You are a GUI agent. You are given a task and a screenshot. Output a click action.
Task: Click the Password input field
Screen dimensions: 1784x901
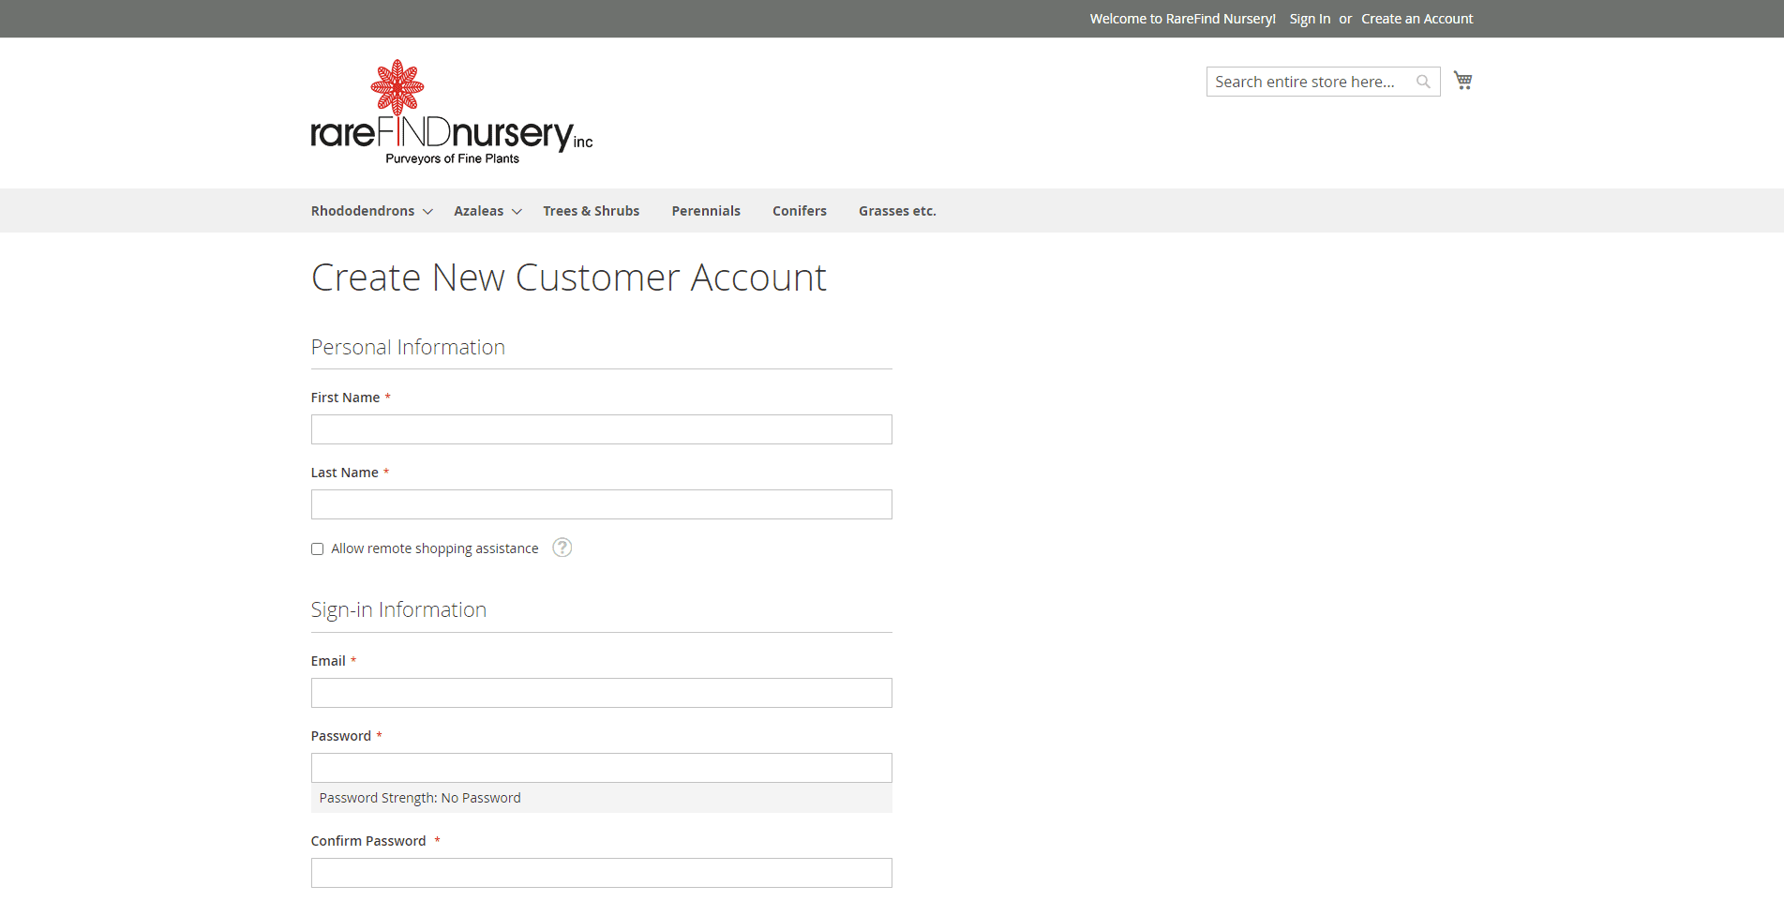pyautogui.click(x=601, y=768)
